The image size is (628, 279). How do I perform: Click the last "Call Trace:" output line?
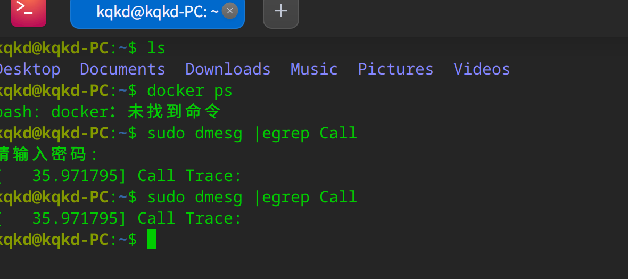[189, 218]
